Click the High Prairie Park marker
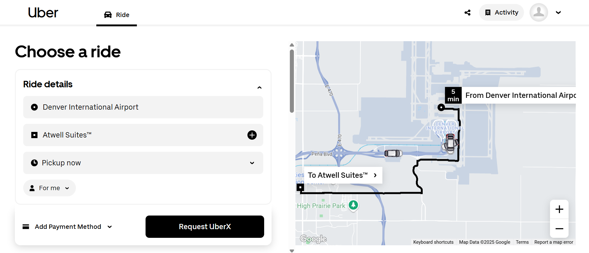The image size is (589, 253). point(353,205)
